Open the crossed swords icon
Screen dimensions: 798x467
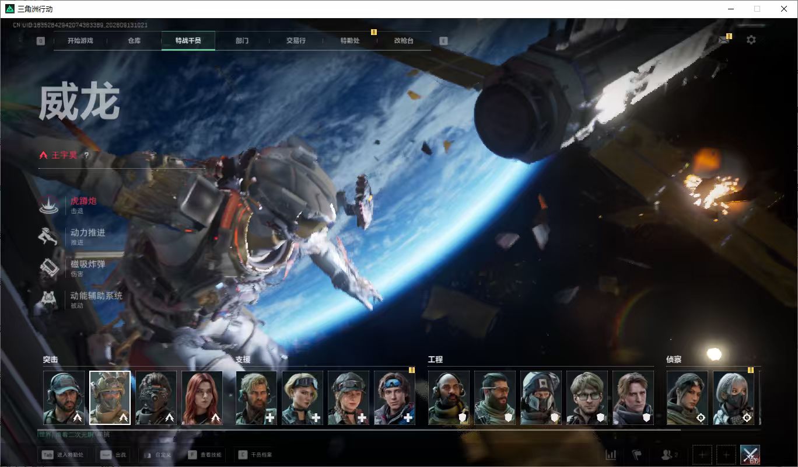coord(750,455)
